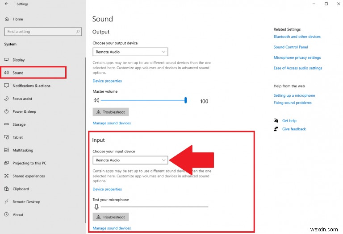The width and height of the screenshot is (343, 234).
Task: Click the Give feedback icon
Action: pos(276,129)
